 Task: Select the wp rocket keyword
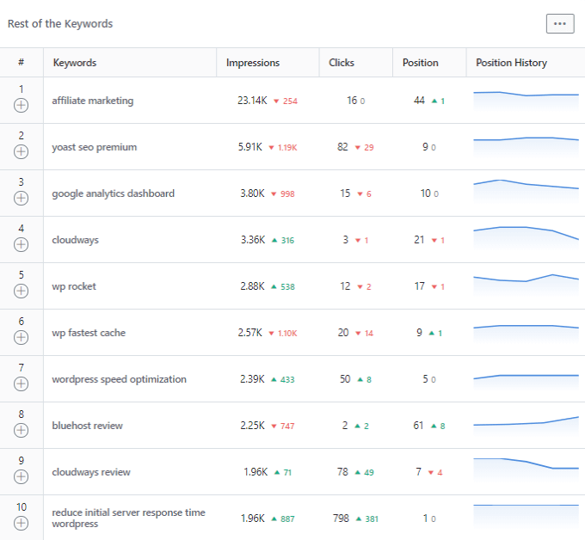point(74,286)
